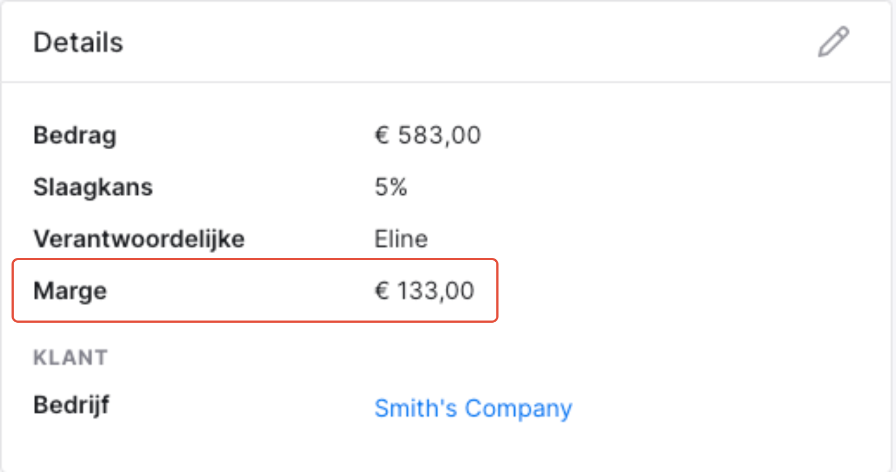Image resolution: width=896 pixels, height=472 pixels.
Task: Select the Verantwoordelijke field label
Action: click(139, 239)
